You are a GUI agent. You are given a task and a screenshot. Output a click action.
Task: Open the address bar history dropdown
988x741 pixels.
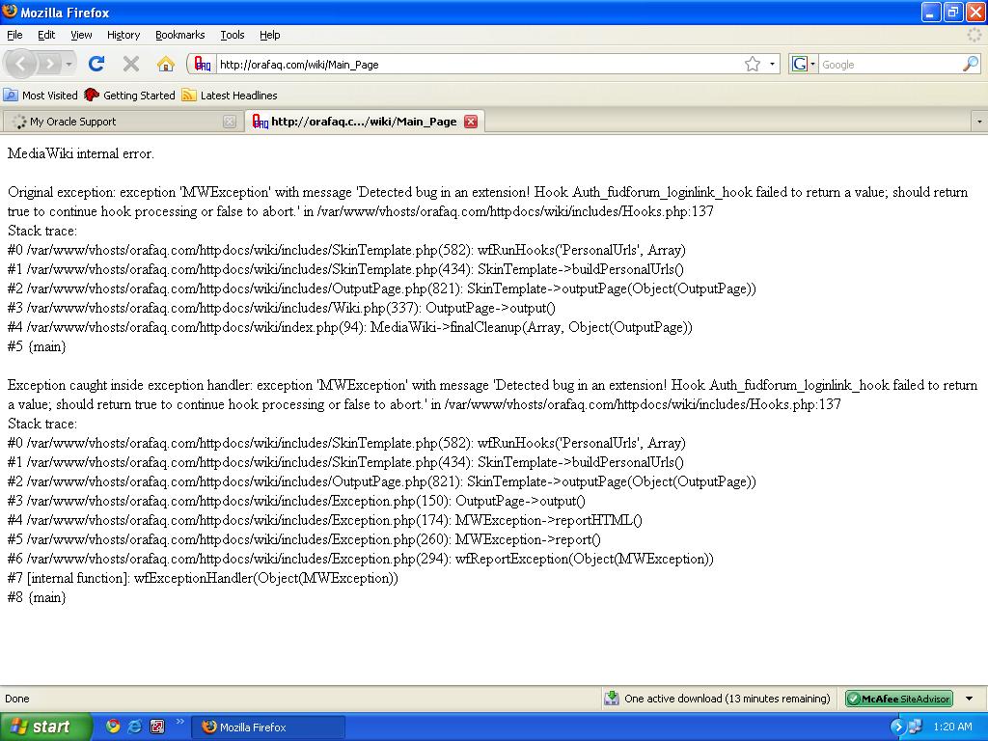pos(772,65)
